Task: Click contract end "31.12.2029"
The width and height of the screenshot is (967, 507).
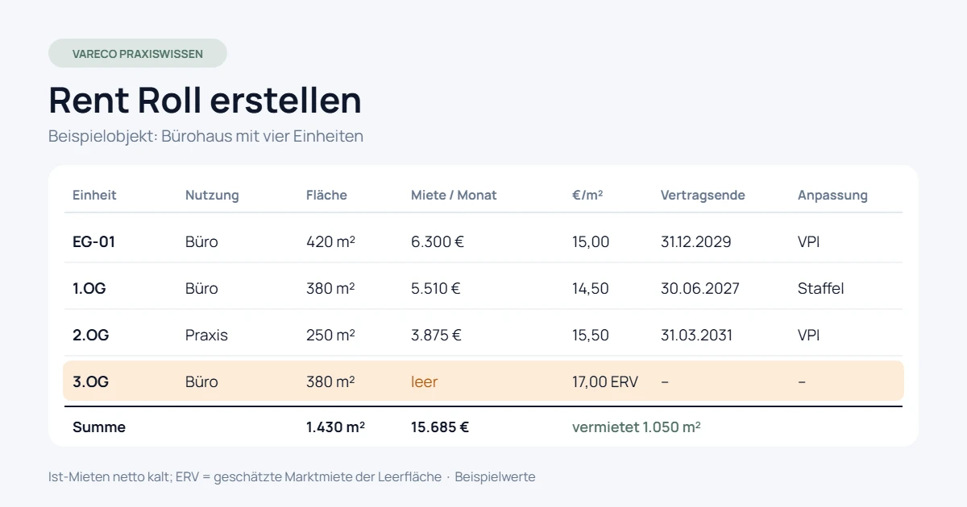Action: coord(696,241)
